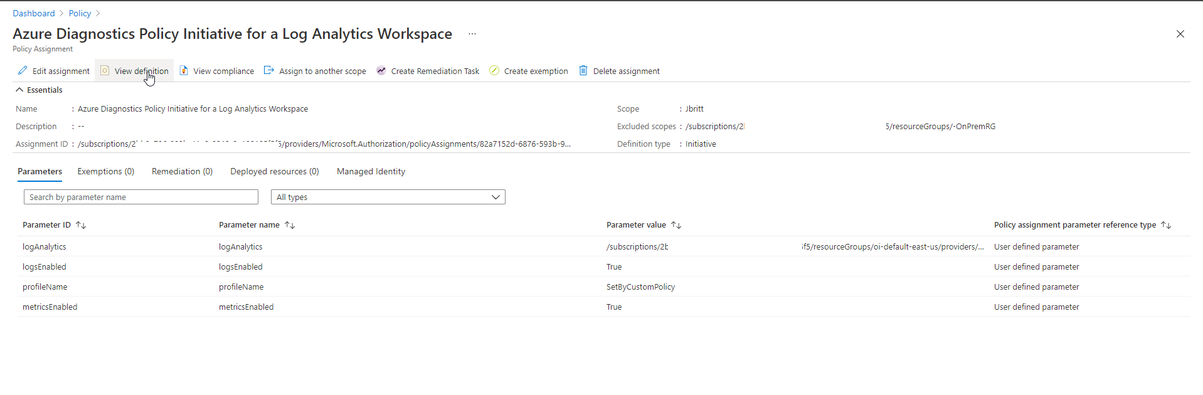Select logAnalytics in Parameter ID column
This screenshot has width=1203, height=395.
click(45, 246)
